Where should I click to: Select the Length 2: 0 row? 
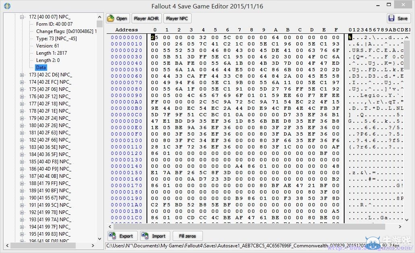pyautogui.click(x=48, y=60)
